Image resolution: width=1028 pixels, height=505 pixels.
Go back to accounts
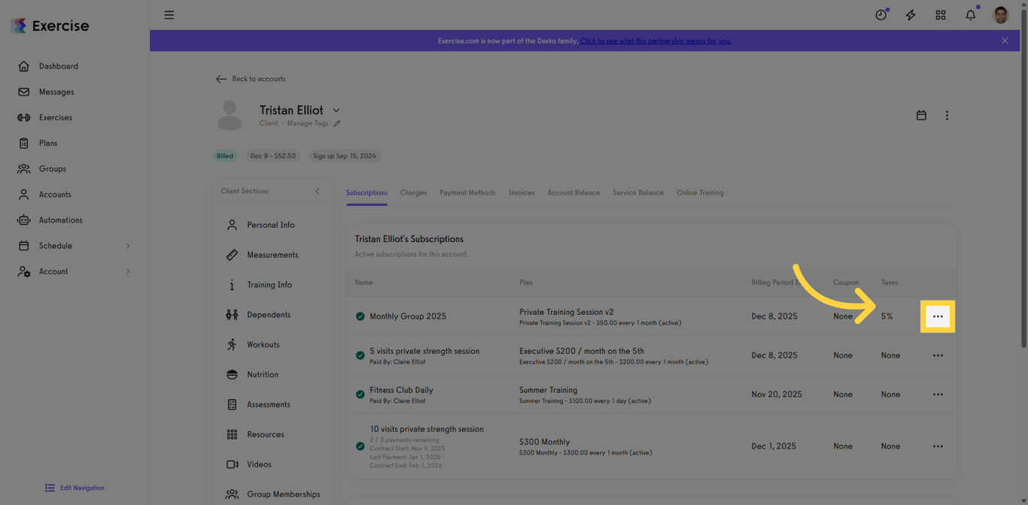(251, 78)
